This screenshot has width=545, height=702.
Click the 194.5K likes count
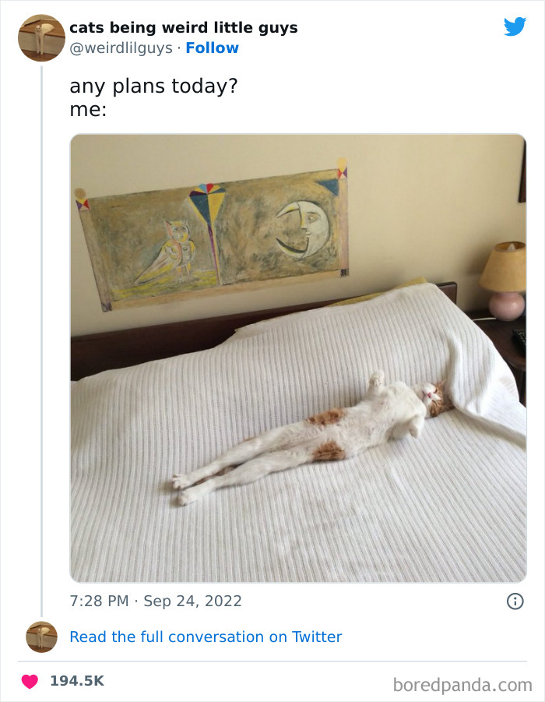76,681
